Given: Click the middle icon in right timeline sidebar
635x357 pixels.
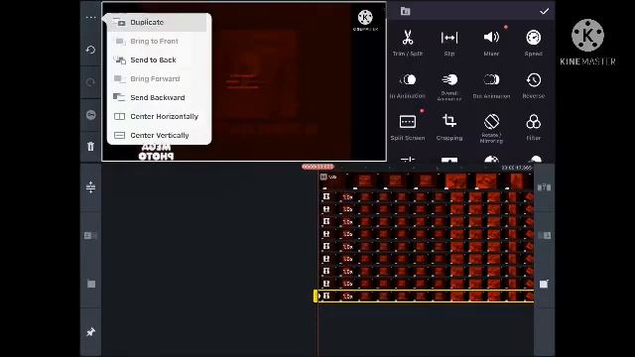Looking at the screenshot, I should coord(544,236).
